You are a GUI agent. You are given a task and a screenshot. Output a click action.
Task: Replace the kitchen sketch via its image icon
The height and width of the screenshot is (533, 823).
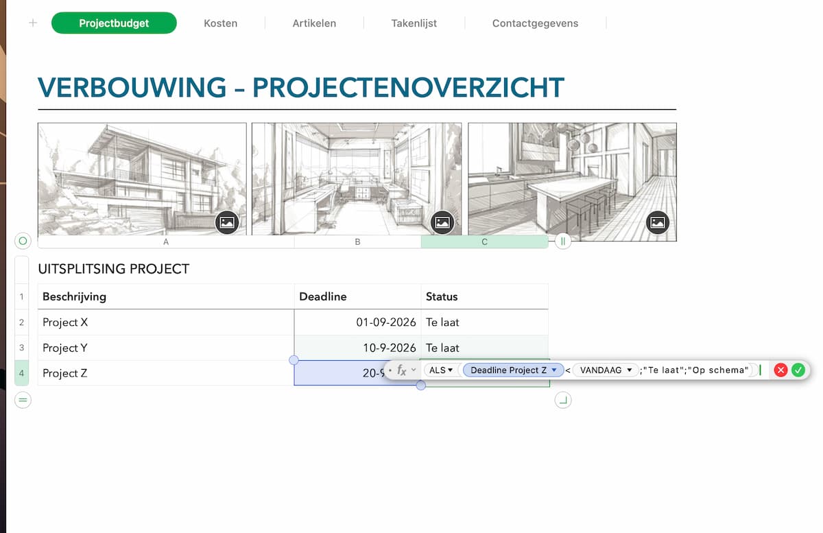(658, 222)
